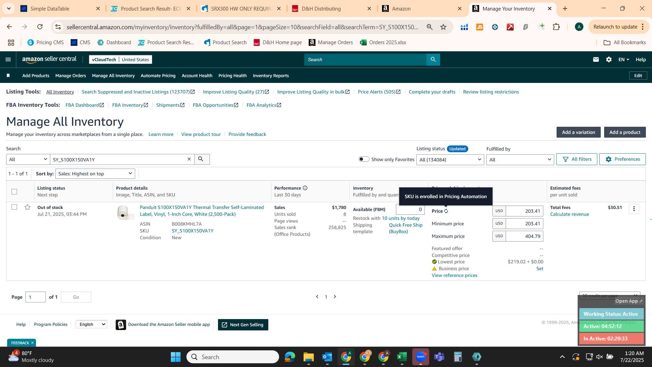Expand the Chrome tab search chevron

(x=8, y=8)
